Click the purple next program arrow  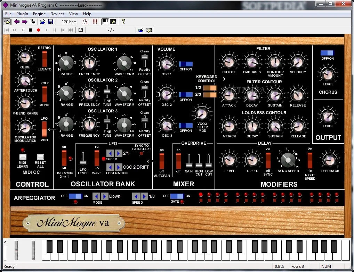click(24, 22)
